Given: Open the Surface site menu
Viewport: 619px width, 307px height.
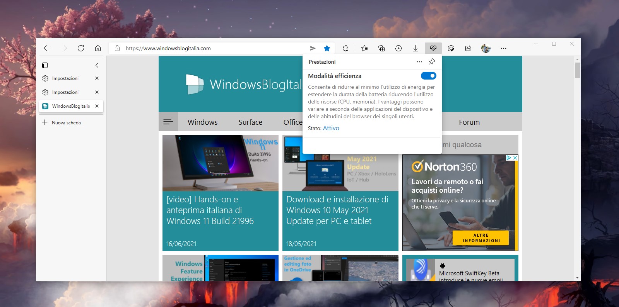Looking at the screenshot, I should [x=250, y=122].
